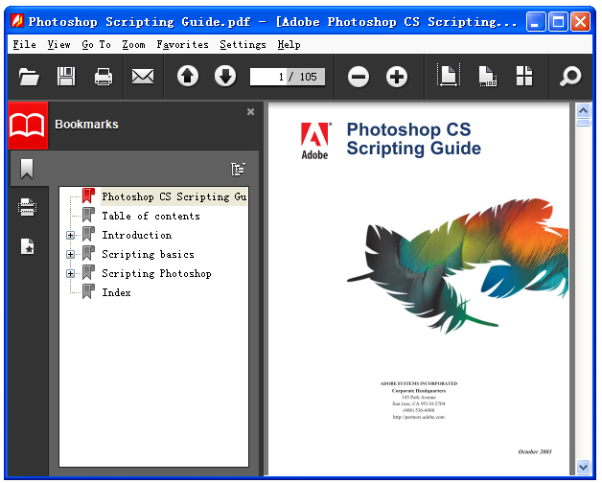Open the Zoom menu

point(133,44)
